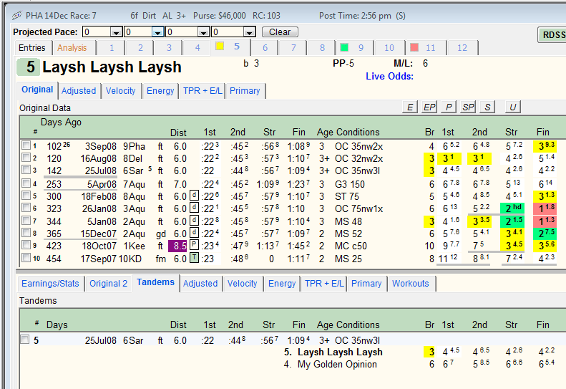Check the box for the 5Jan08 2Aqu line
The width and height of the screenshot is (566, 389).
26,221
